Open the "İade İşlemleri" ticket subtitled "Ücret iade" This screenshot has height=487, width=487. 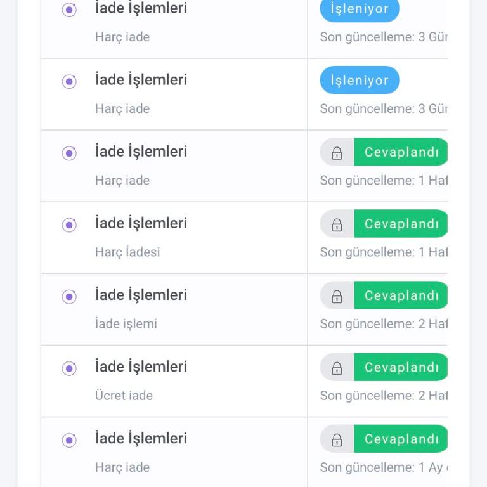click(x=141, y=367)
